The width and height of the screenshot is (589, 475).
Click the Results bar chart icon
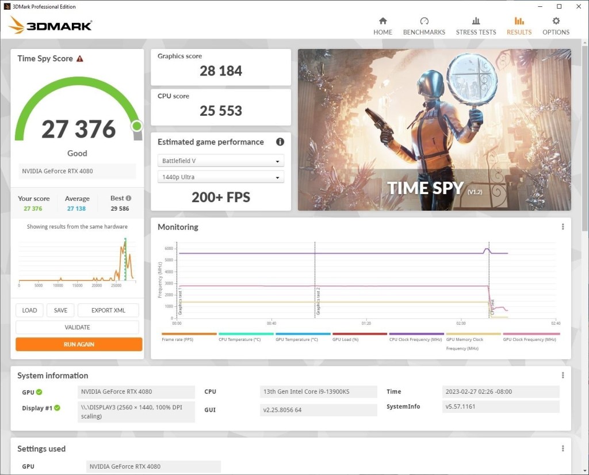point(519,21)
